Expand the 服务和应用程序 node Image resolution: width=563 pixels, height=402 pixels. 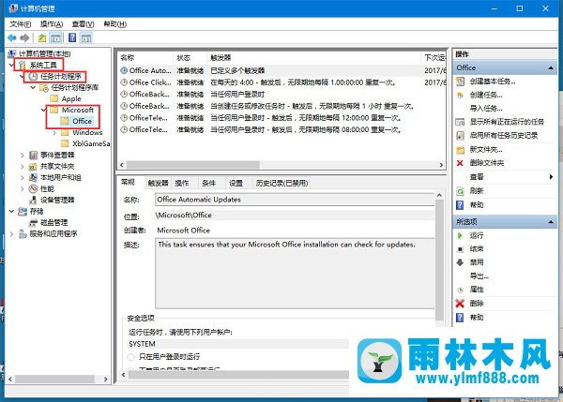11,234
